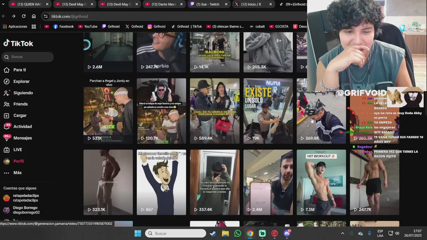This screenshot has width=427, height=240.
Task: Open the Facebook bookmark
Action: [x=63, y=27]
